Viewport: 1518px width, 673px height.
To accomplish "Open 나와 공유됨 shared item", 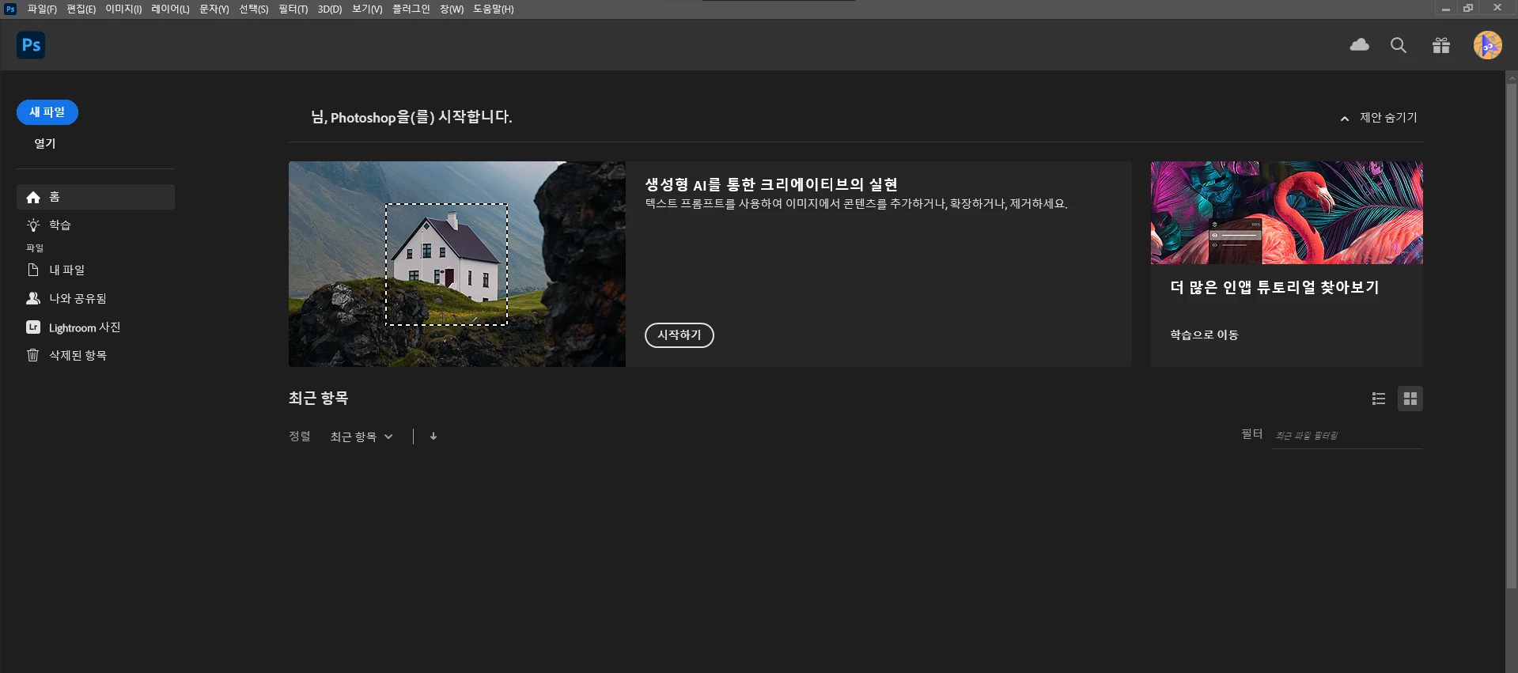I will point(96,298).
